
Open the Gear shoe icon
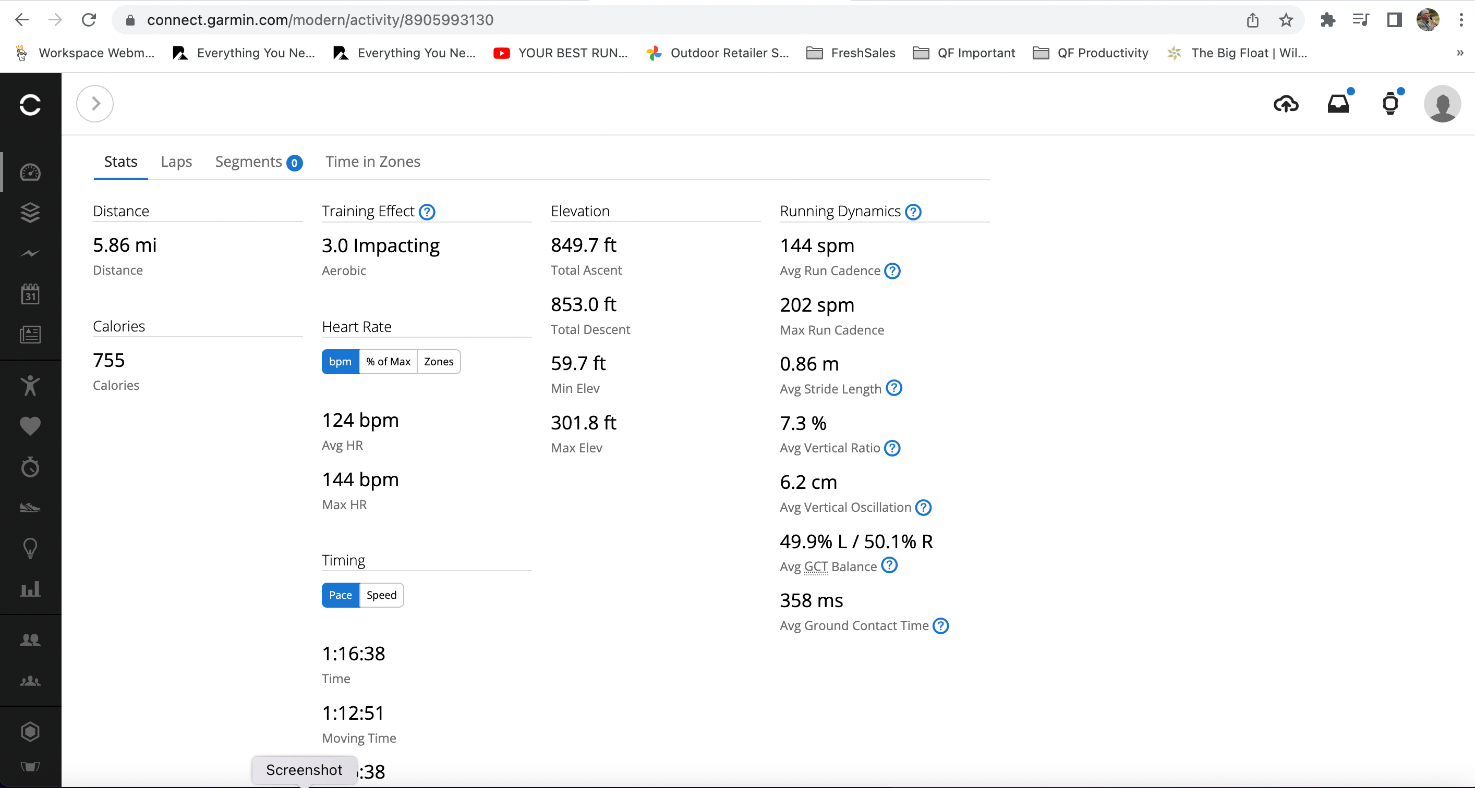[x=30, y=508]
